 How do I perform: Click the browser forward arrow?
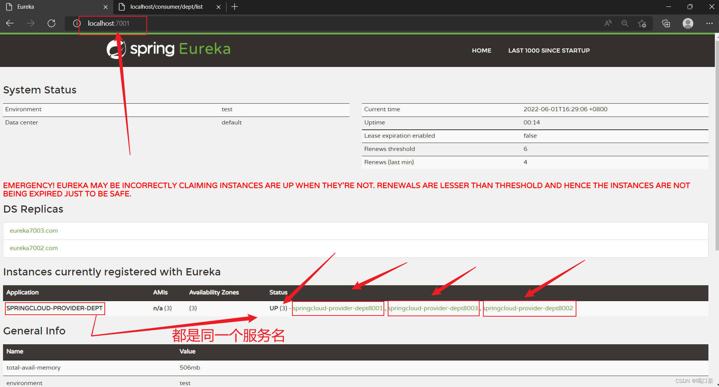point(31,23)
